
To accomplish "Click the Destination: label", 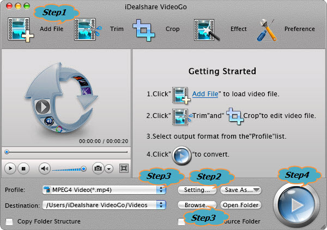I will [x=22, y=206].
